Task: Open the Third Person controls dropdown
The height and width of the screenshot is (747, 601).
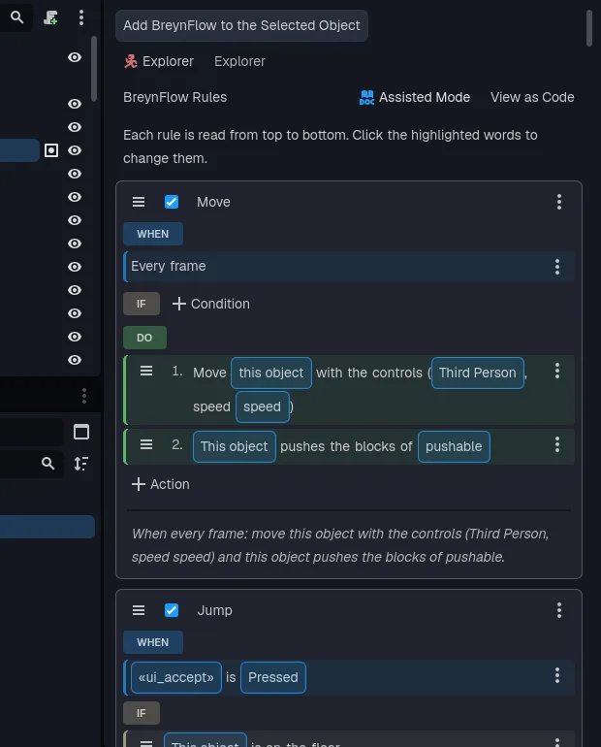Action: click(x=478, y=373)
